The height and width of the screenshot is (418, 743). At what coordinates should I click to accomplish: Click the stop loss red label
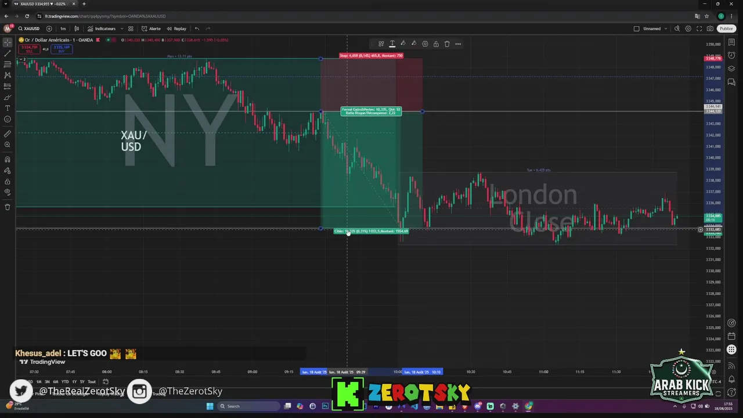(x=371, y=56)
